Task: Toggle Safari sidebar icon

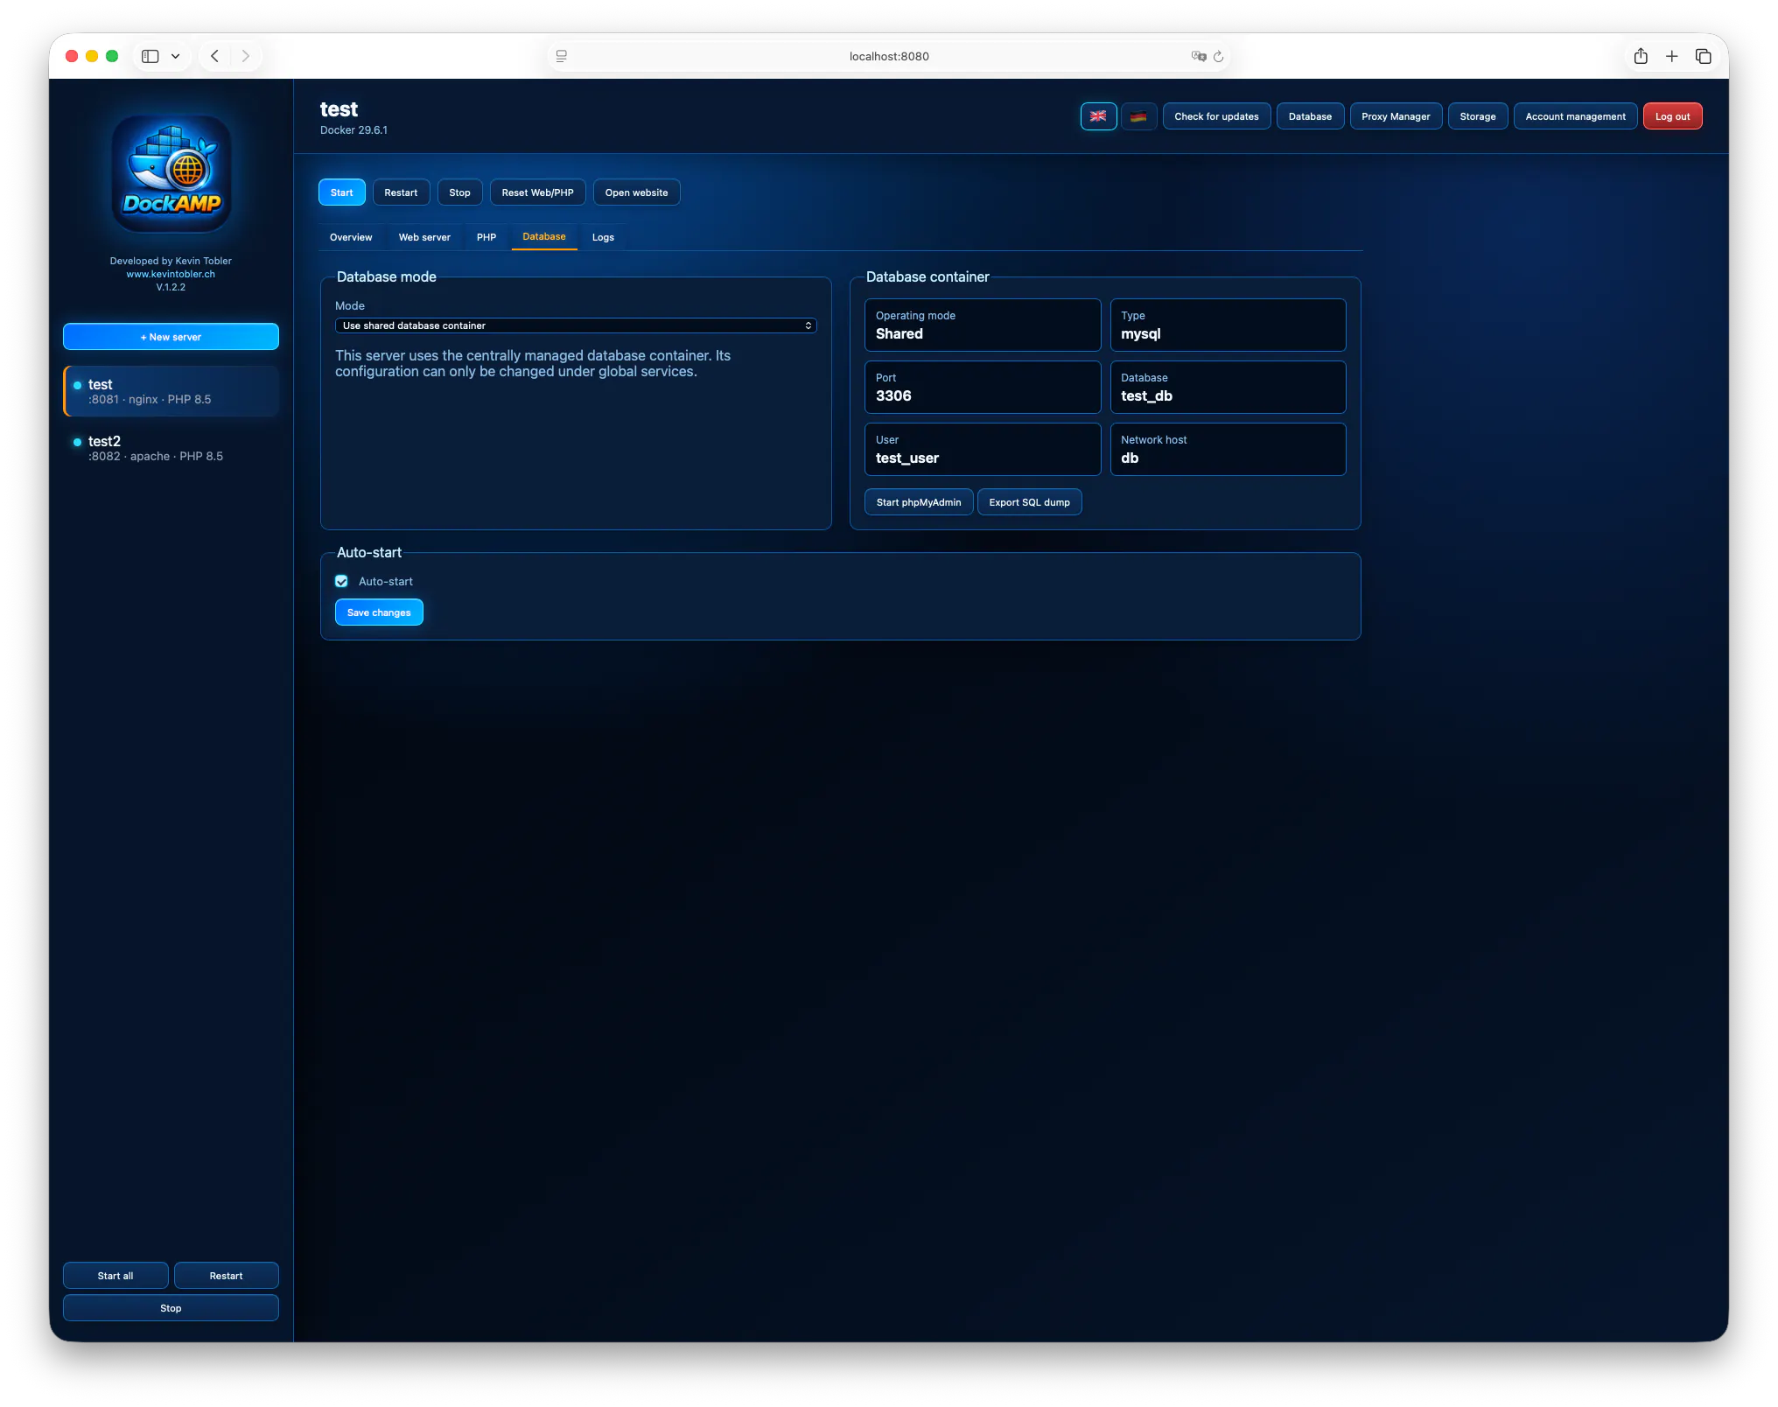Action: coord(150,56)
